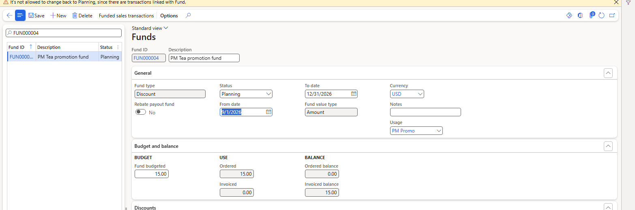This screenshot has height=210, width=635.
Task: Open Funded sales transactions
Action: [x=127, y=16]
